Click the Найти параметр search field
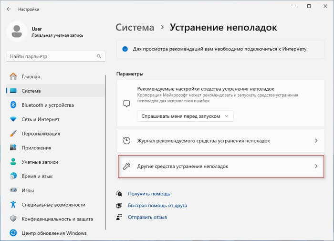 [56, 56]
